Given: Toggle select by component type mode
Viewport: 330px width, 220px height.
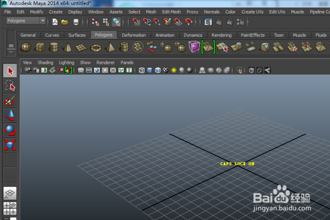Looking at the screenshot, I should [116, 22].
